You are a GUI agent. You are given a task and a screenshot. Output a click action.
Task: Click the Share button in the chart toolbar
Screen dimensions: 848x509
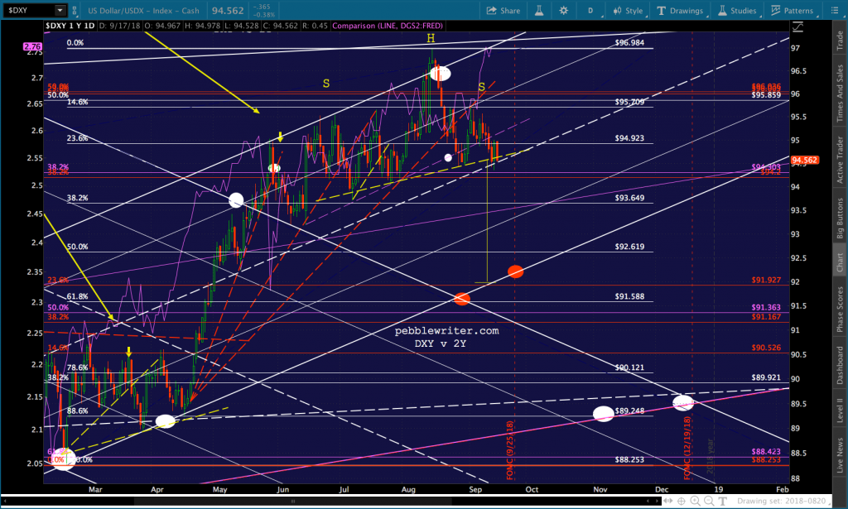pos(503,10)
